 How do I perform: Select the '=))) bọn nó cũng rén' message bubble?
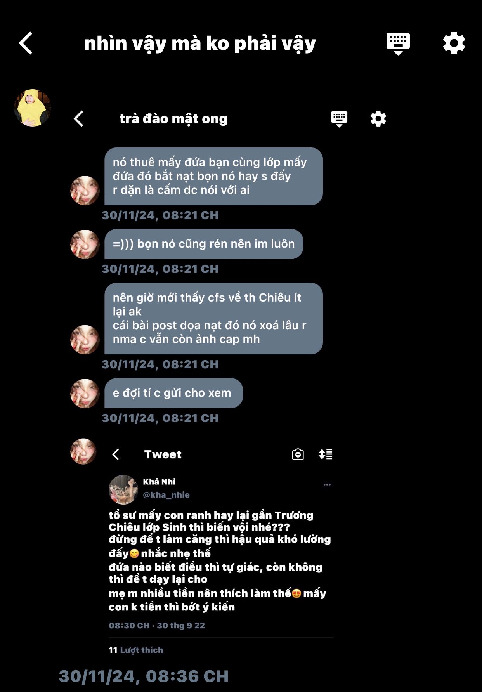pos(204,244)
